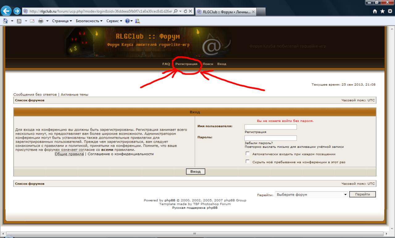Image resolution: width=395 pixels, height=238 pixels.
Task: Open the "Сервис" toolbar menu
Action: [114, 21]
